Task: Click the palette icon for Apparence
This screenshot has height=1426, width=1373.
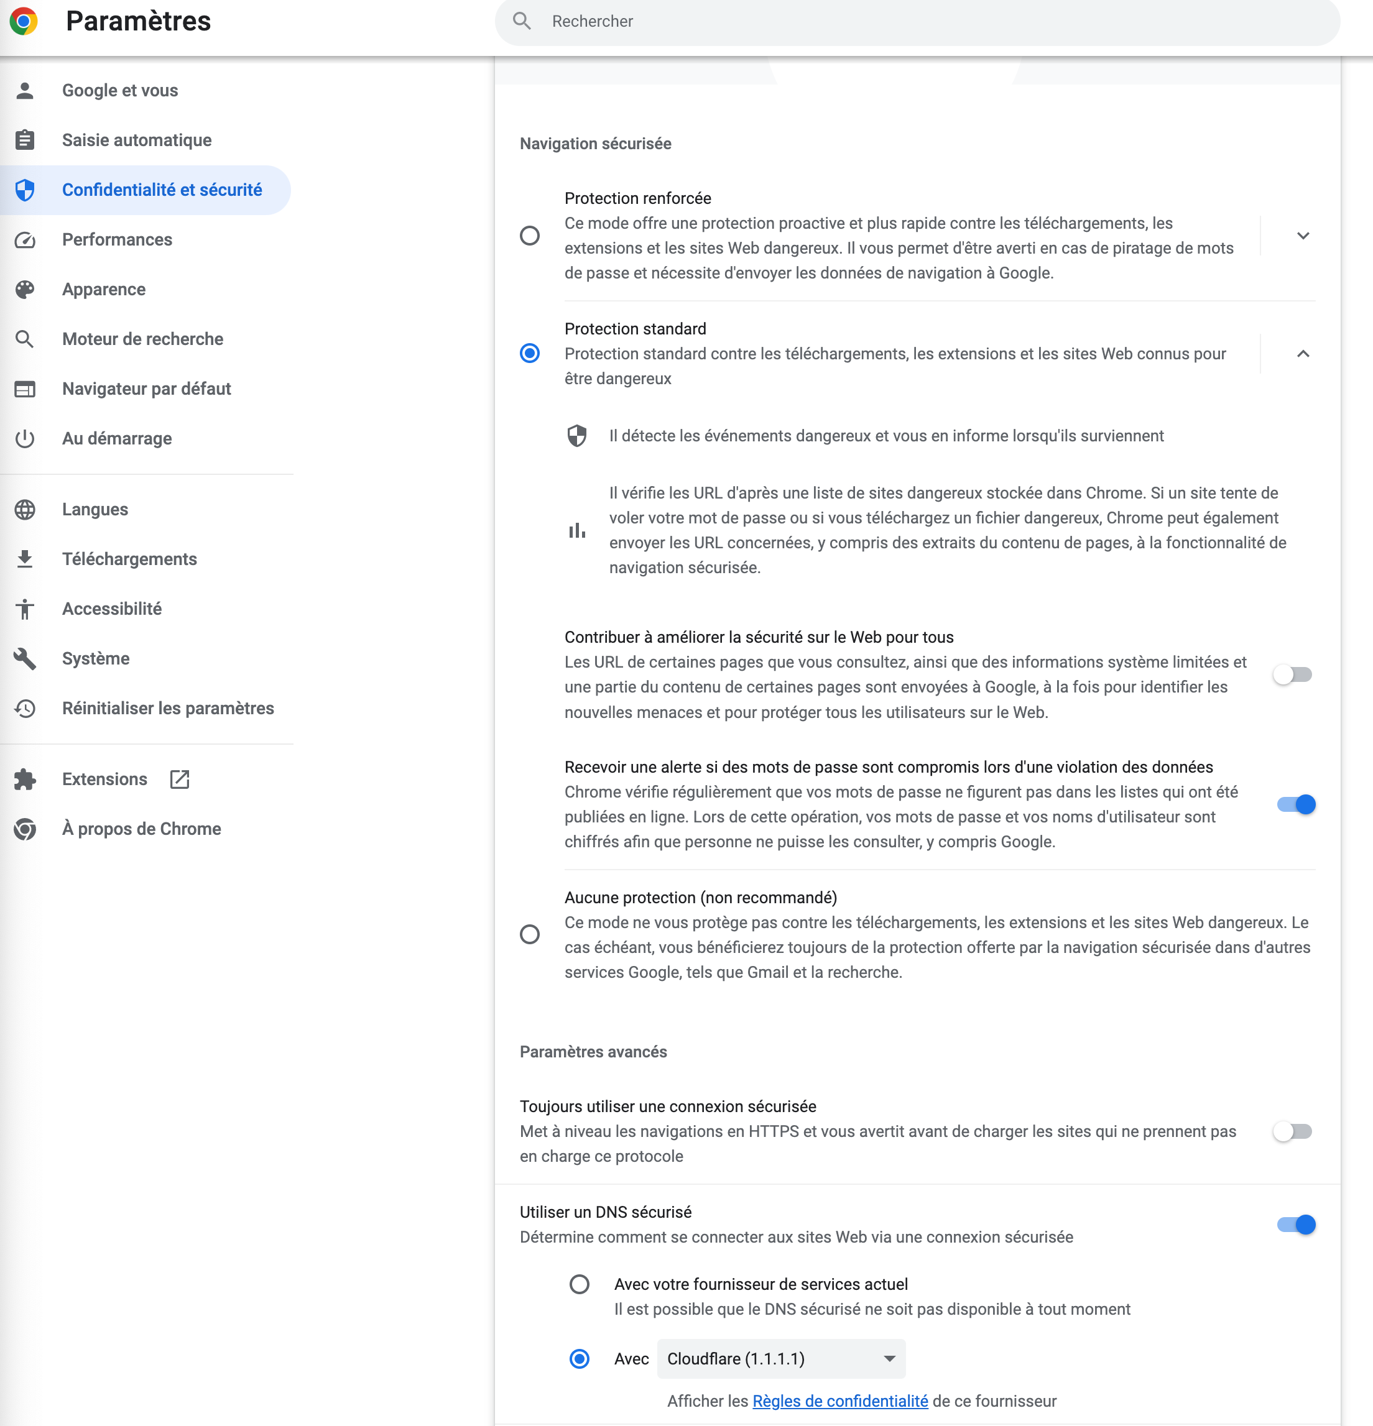Action: [x=25, y=290]
